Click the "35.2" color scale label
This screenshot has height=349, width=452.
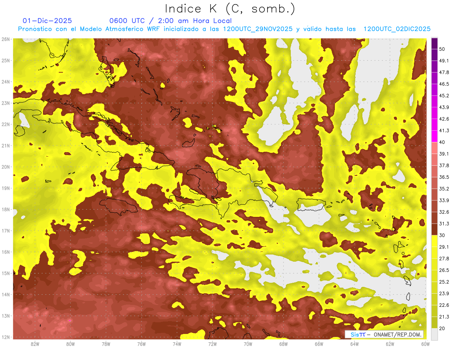click(444, 189)
